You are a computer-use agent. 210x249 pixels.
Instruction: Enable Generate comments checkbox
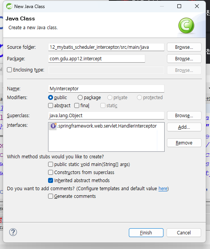50,196
